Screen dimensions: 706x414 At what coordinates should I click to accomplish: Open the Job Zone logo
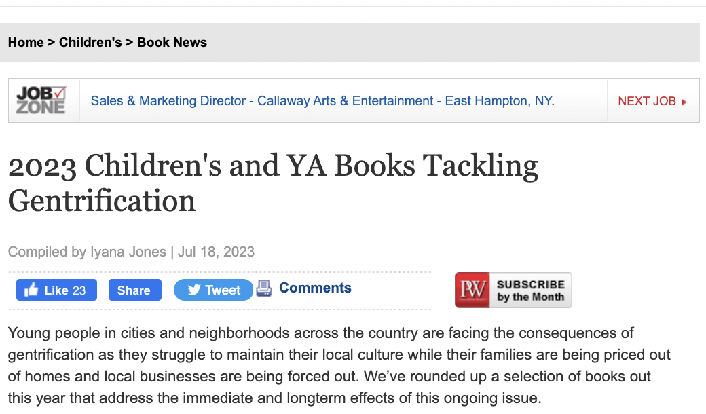(x=41, y=100)
